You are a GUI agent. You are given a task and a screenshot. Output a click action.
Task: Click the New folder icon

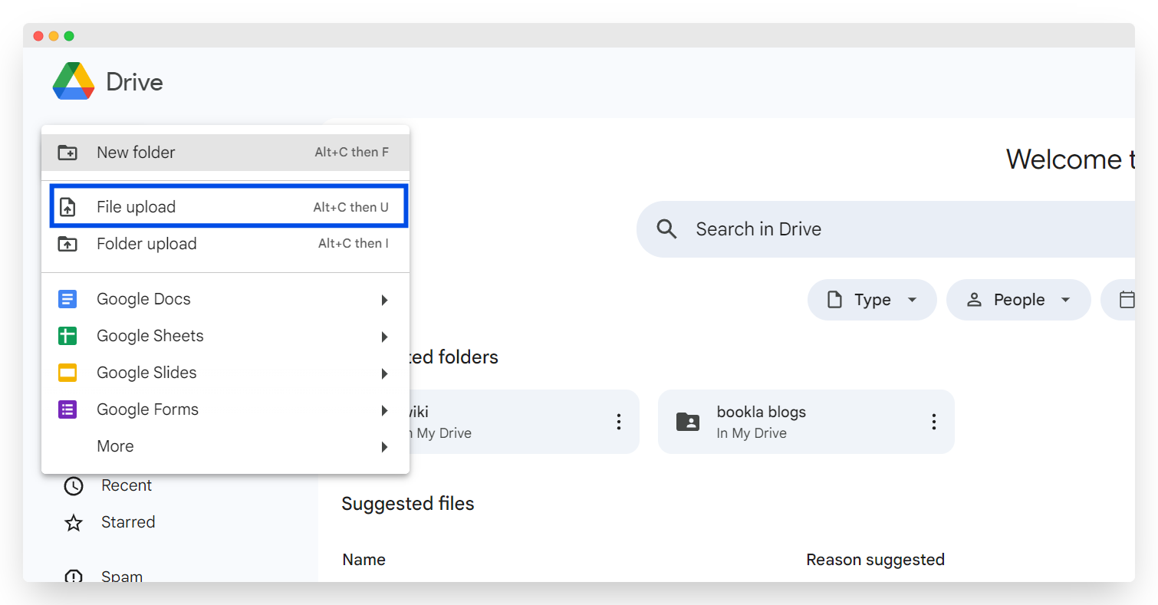(x=67, y=153)
